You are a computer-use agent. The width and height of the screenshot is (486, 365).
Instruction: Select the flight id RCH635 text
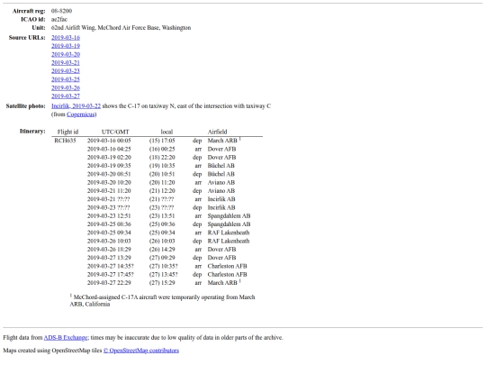point(65,141)
